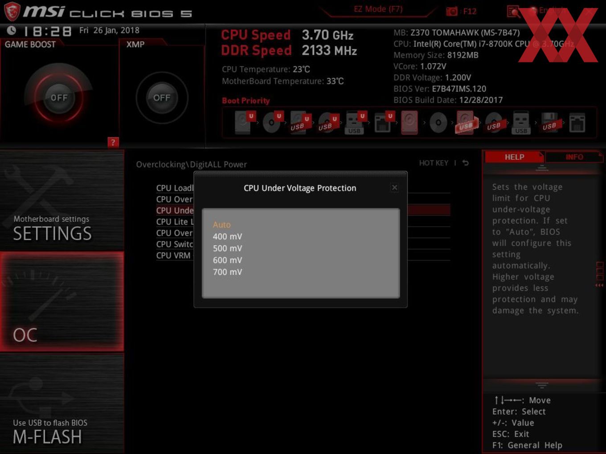Toggle the XMP OFF button

(162, 97)
